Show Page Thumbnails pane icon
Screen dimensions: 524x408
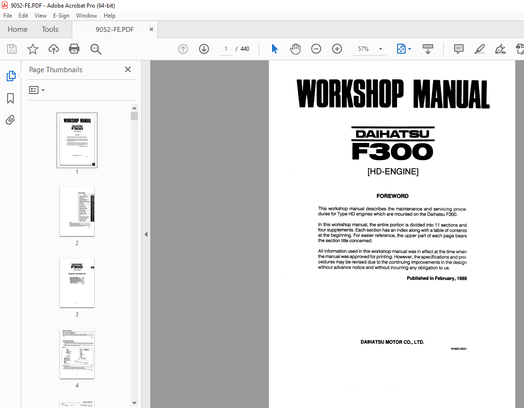point(10,76)
